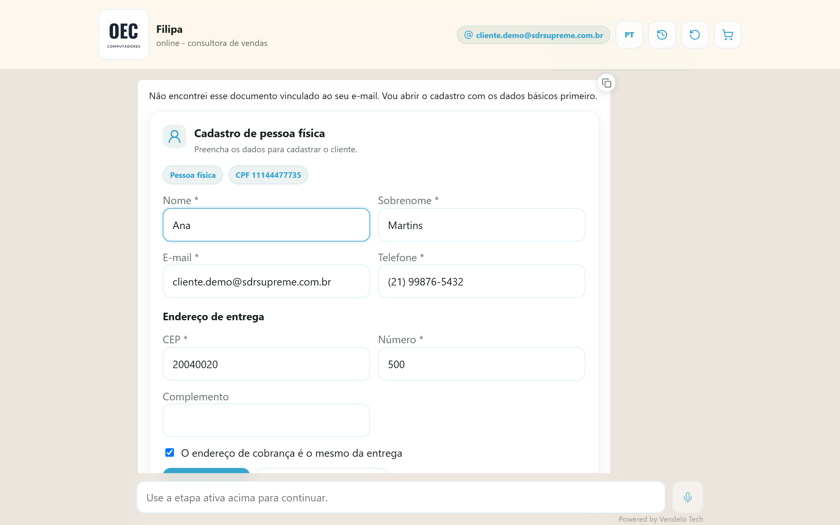Click the cliente.demo@sdrsupreme.com.br email badge
The width and height of the screenshot is (840, 525).
tap(533, 35)
